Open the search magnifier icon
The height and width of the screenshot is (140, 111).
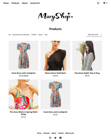(98, 3)
